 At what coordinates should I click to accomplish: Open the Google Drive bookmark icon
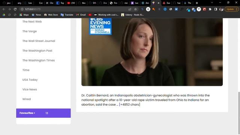4,15
